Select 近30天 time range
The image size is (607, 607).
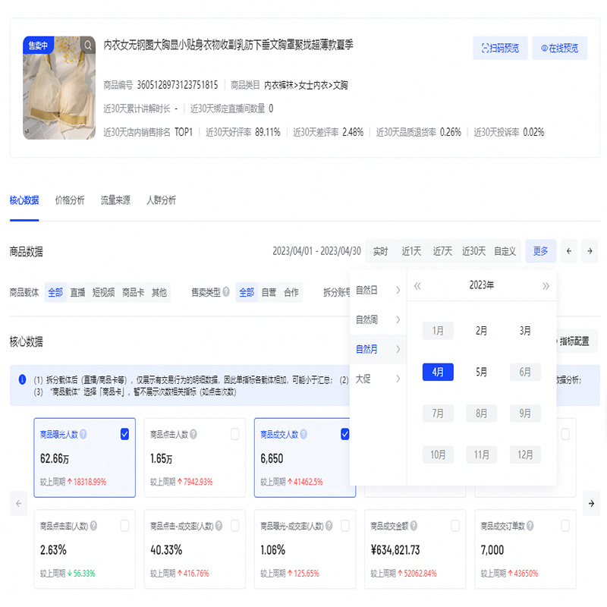coord(473,251)
